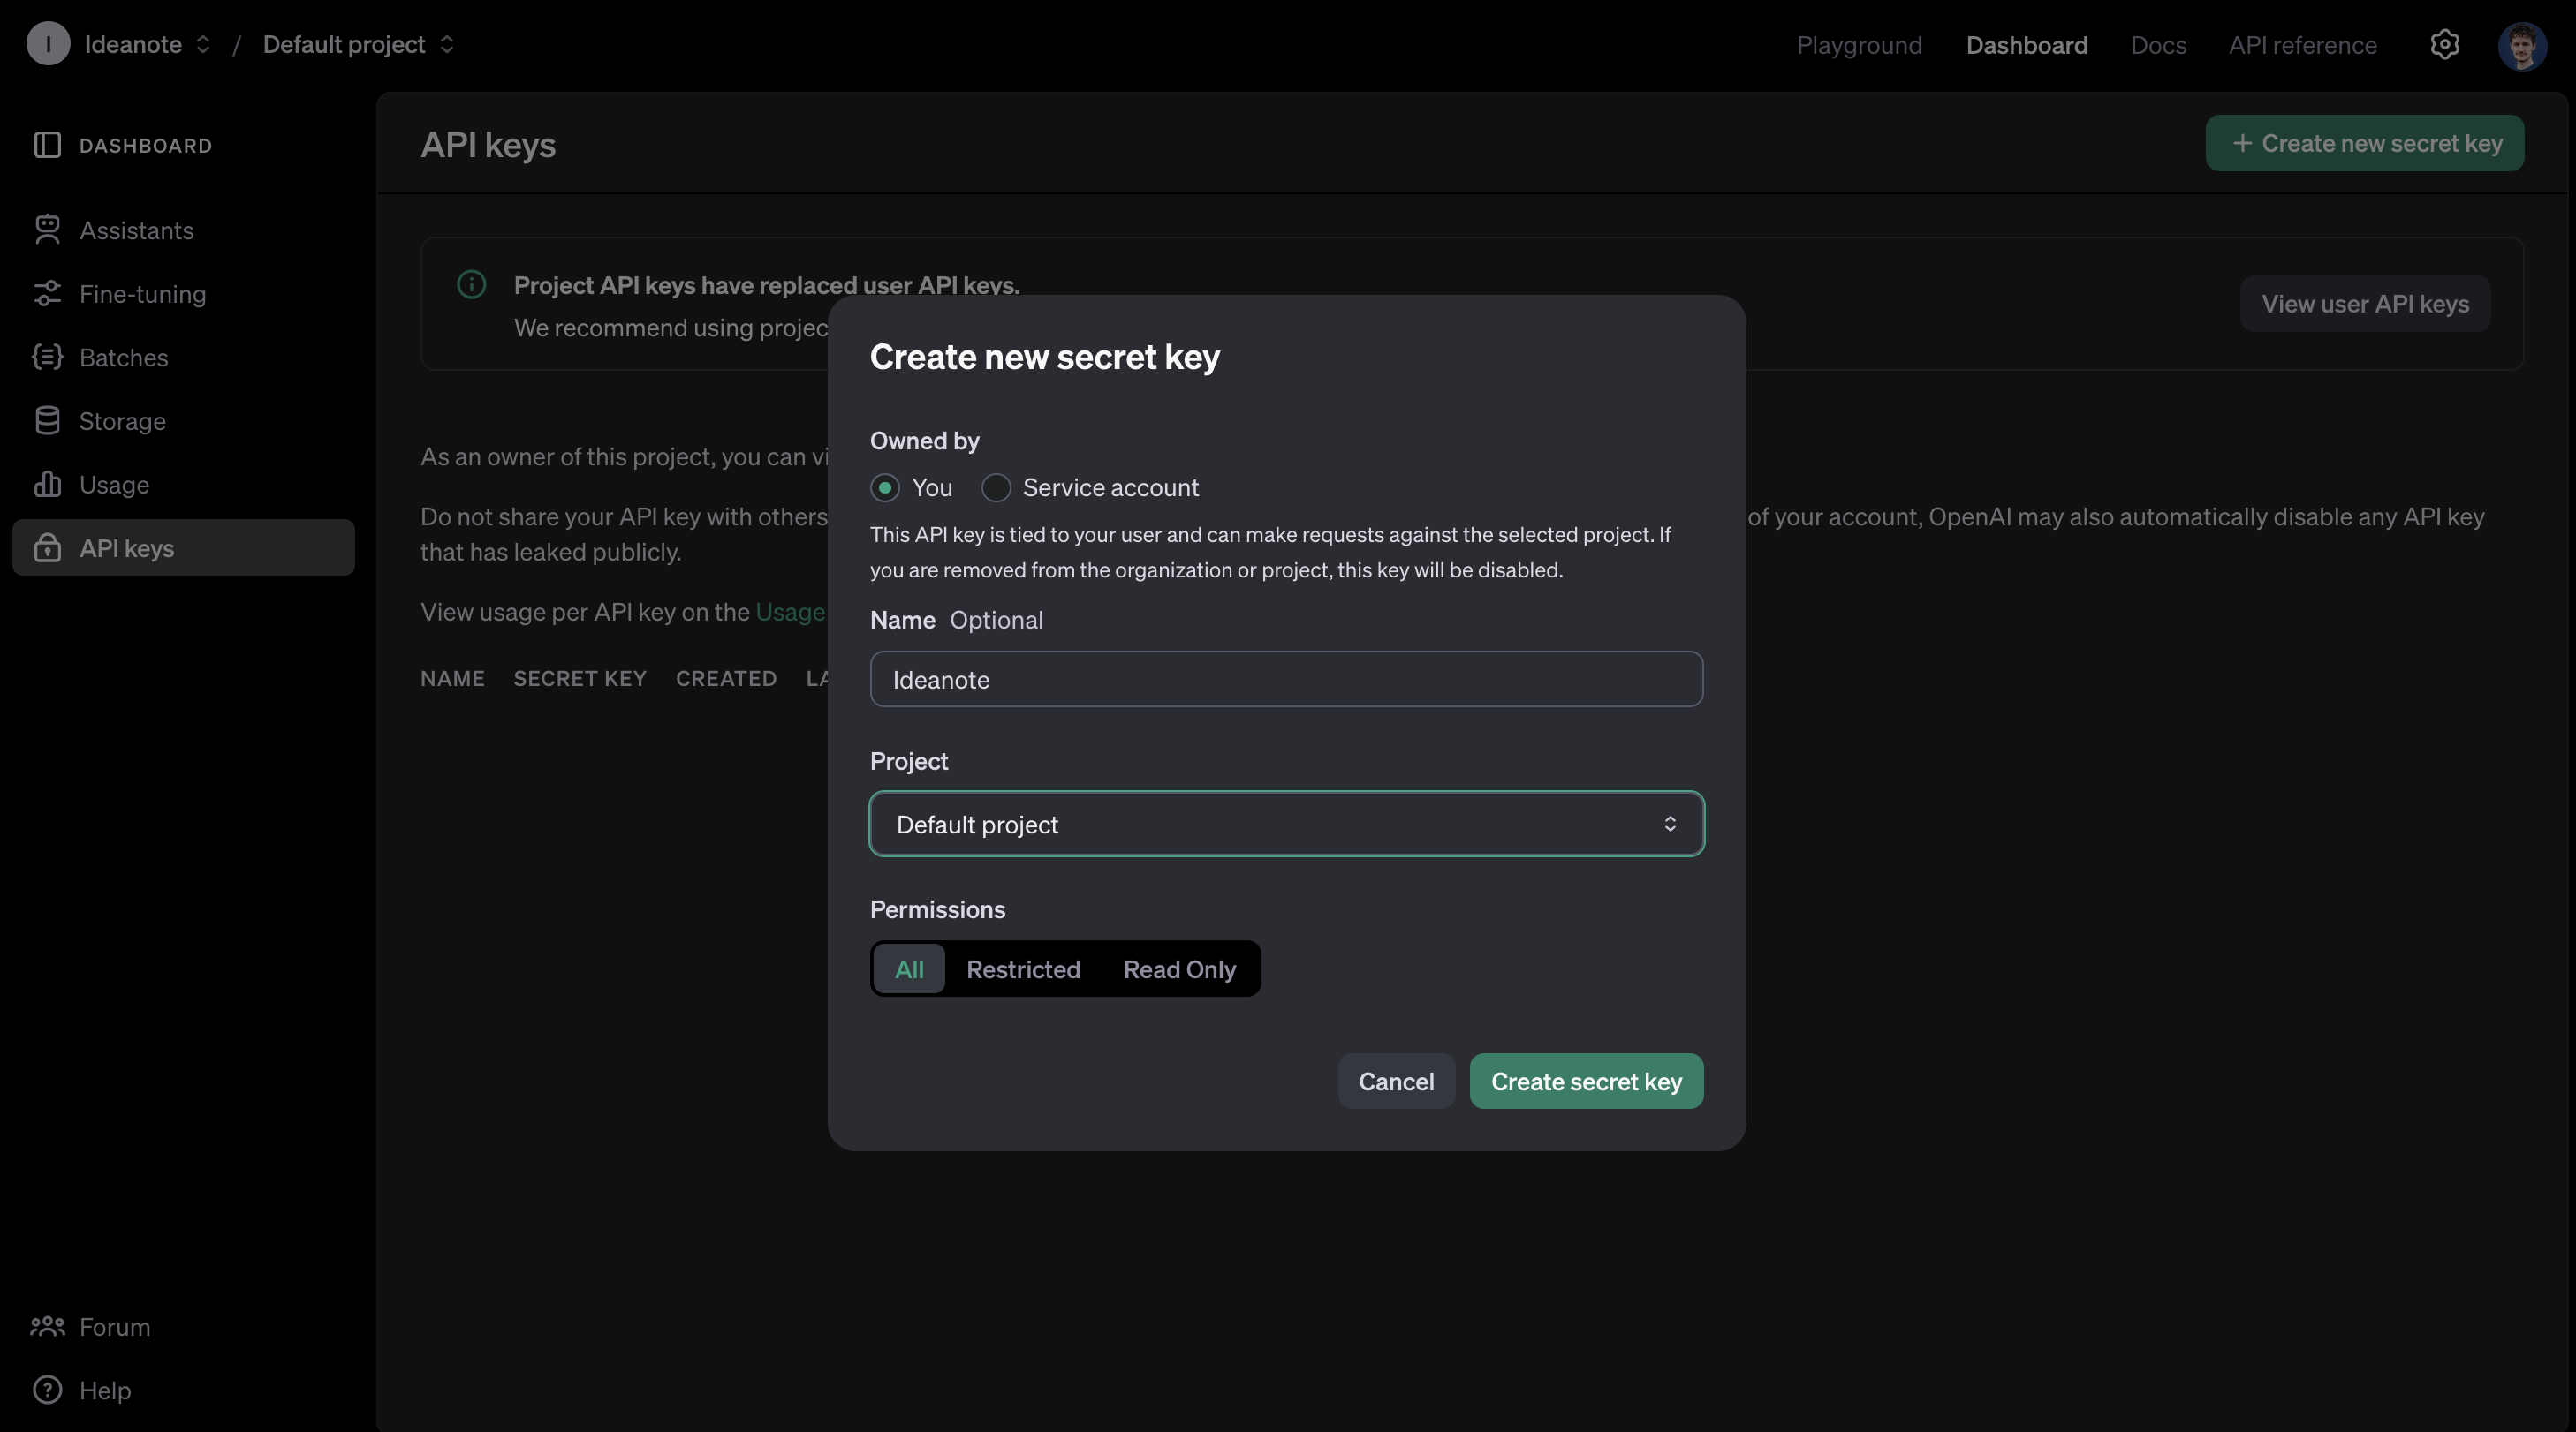2576x1432 pixels.
Task: Cancel the secret key dialog
Action: (1396, 1081)
